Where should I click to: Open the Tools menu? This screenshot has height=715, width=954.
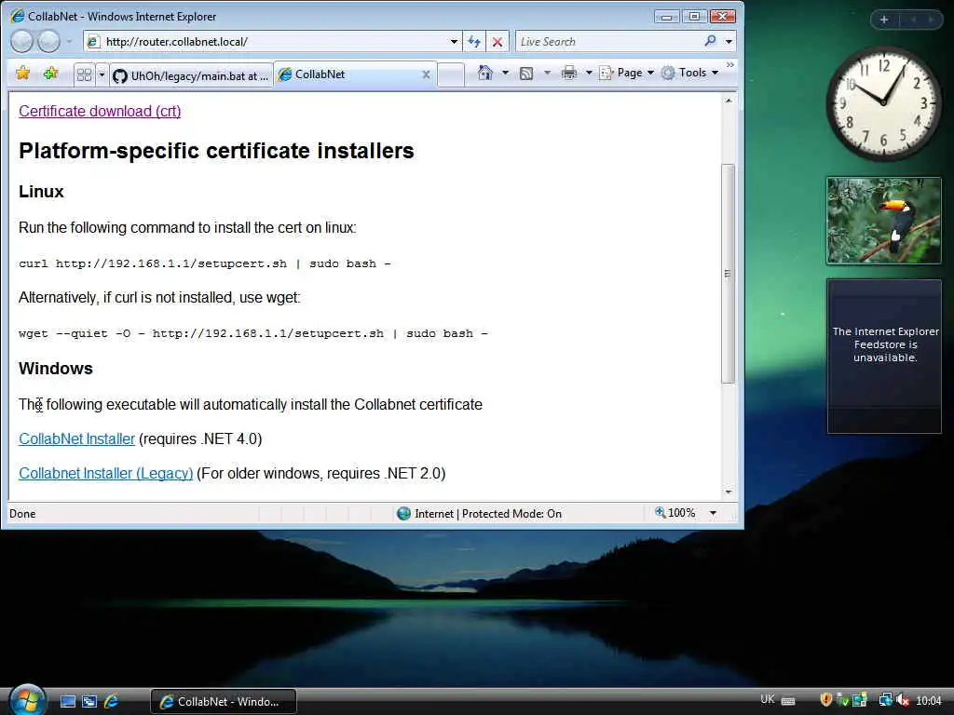click(690, 73)
